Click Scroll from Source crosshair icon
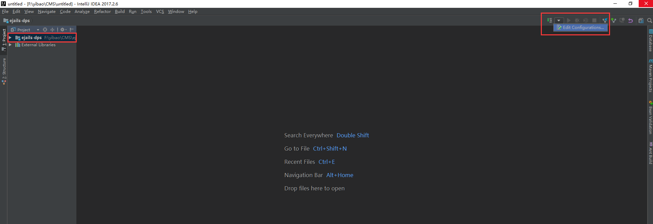 (x=45, y=30)
